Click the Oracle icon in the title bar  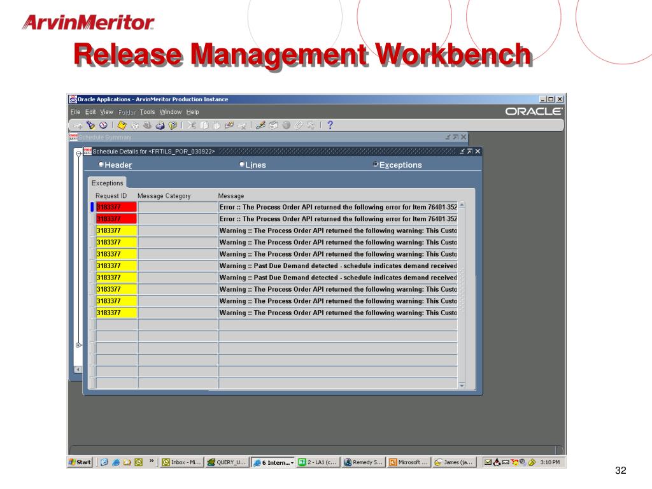(73, 99)
